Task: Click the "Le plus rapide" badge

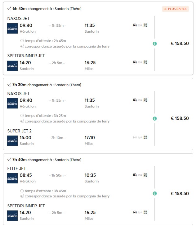Action: coord(175,9)
